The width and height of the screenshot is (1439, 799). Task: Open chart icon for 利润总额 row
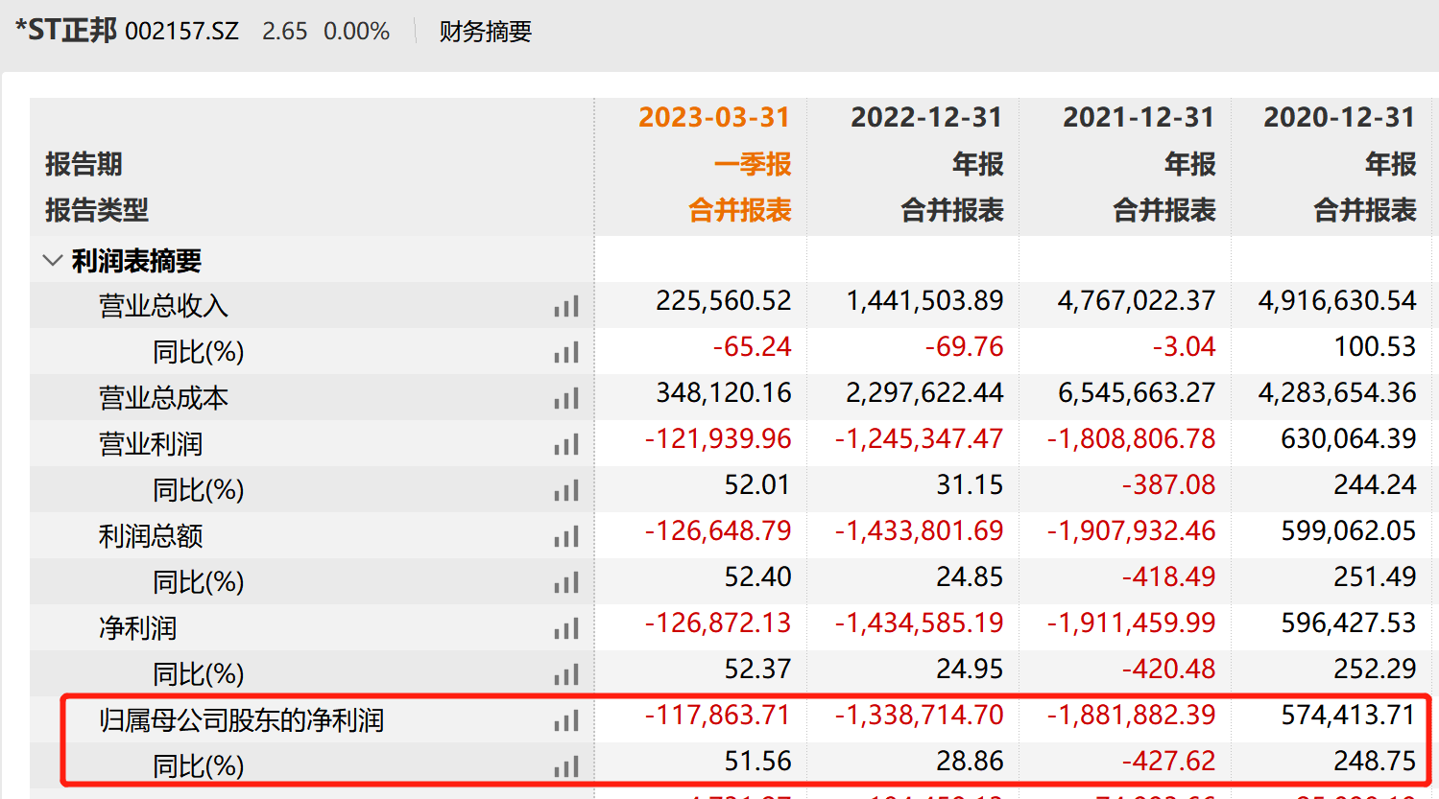tap(566, 536)
